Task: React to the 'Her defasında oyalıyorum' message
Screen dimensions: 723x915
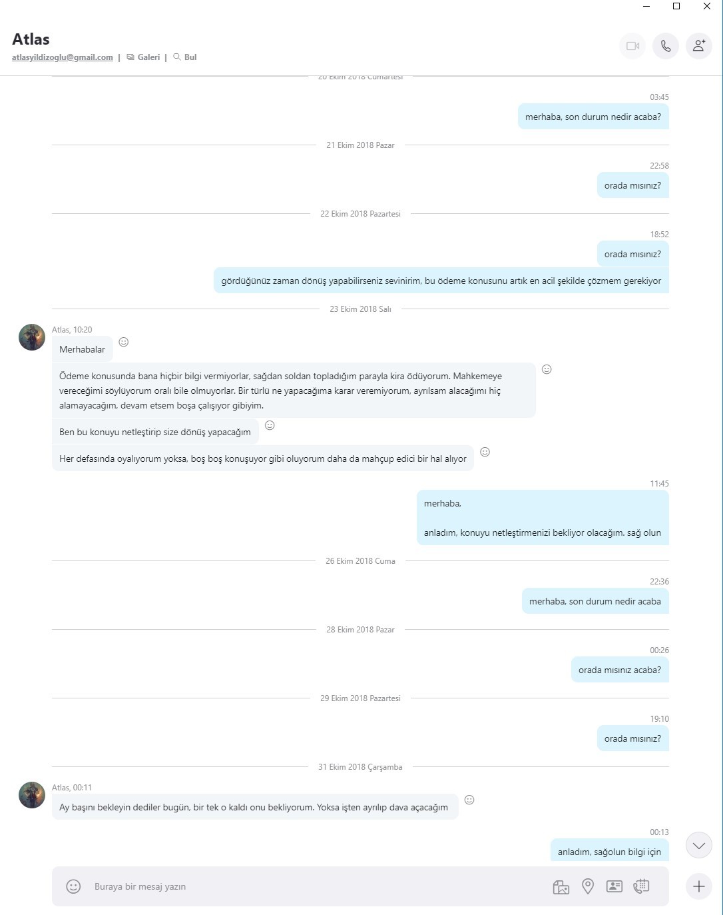Action: [x=485, y=452]
